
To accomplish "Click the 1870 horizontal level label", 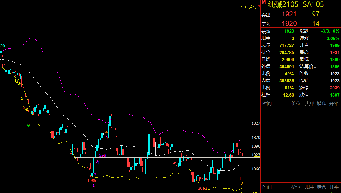I will (x=256, y=138).
